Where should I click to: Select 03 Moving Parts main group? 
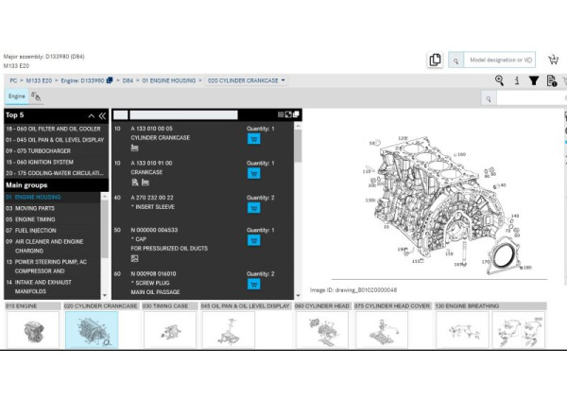point(30,208)
